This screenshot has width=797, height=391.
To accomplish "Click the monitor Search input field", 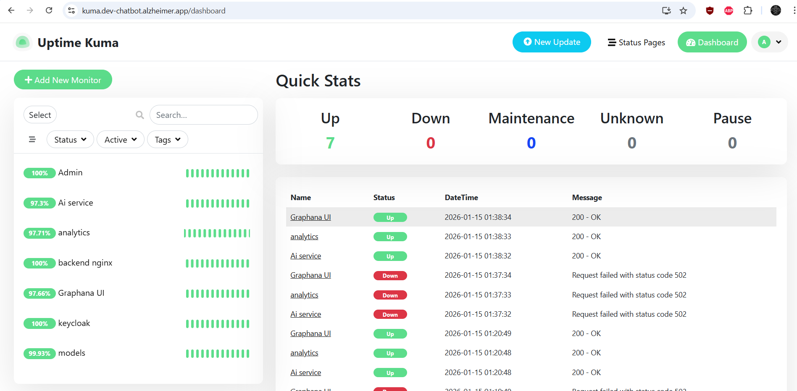I will [x=203, y=115].
